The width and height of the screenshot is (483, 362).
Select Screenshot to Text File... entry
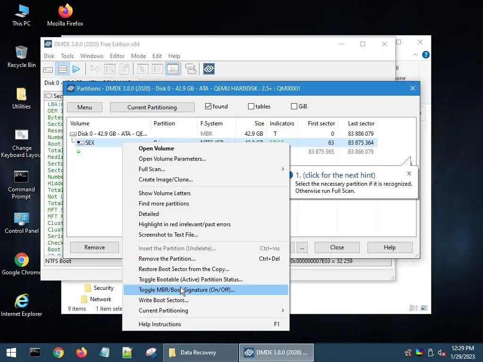206,235
